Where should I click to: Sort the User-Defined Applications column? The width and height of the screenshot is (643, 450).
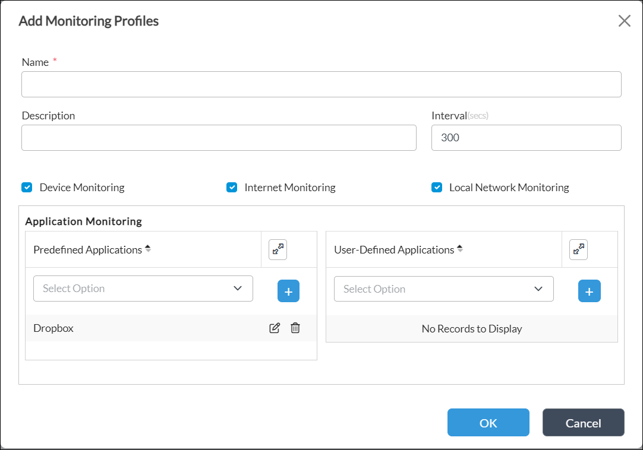click(x=459, y=249)
